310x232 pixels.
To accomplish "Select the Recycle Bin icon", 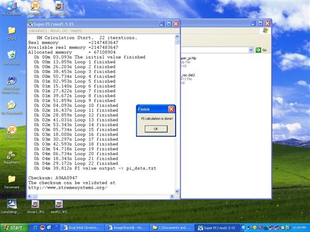I will [x=12, y=58].
